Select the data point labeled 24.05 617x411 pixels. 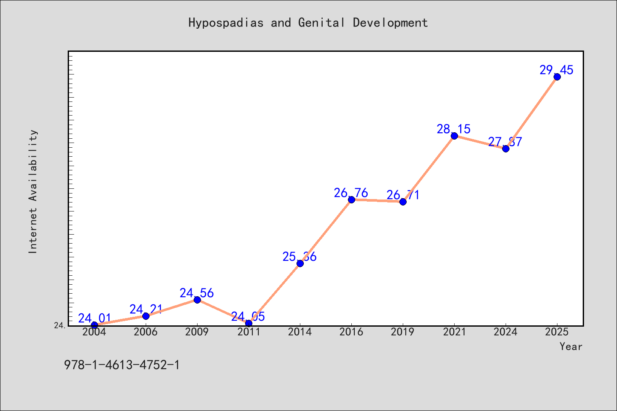[x=249, y=323]
